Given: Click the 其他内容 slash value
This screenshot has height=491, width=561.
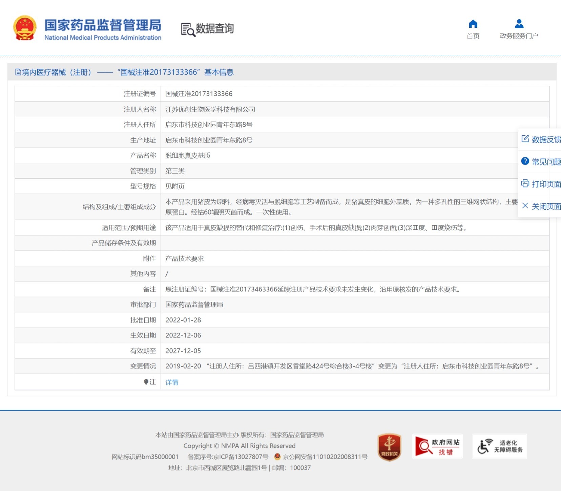Looking at the screenshot, I should pos(167,274).
